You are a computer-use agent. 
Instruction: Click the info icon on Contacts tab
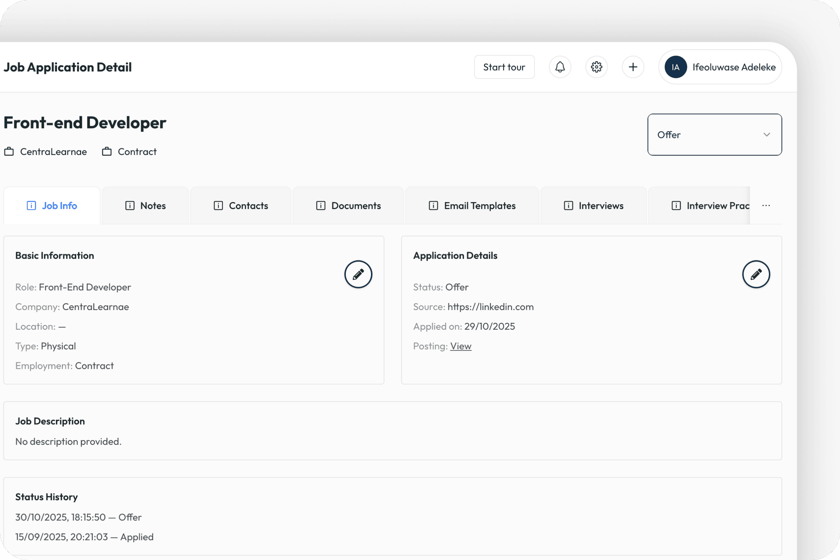tap(218, 206)
